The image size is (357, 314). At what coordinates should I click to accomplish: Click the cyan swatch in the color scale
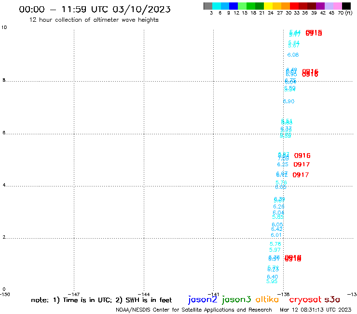click(217, 6)
